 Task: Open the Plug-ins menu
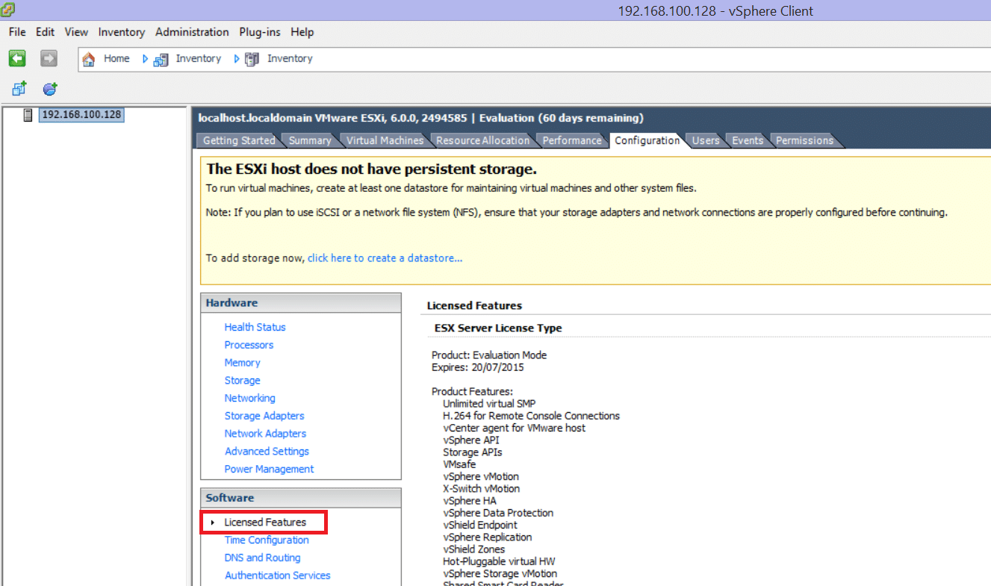point(260,32)
